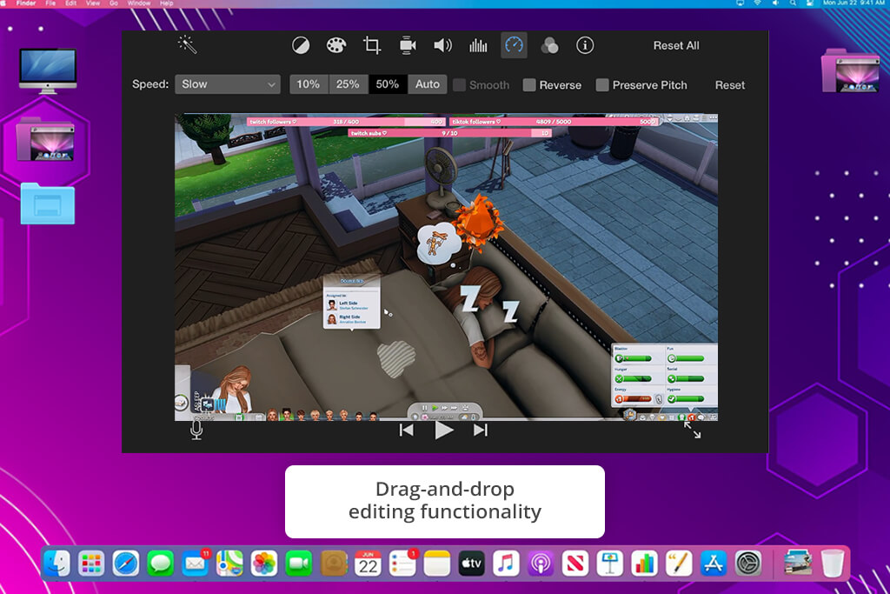Open the clip filter overlapping circles tool
The width and height of the screenshot is (890, 594).
click(x=549, y=45)
